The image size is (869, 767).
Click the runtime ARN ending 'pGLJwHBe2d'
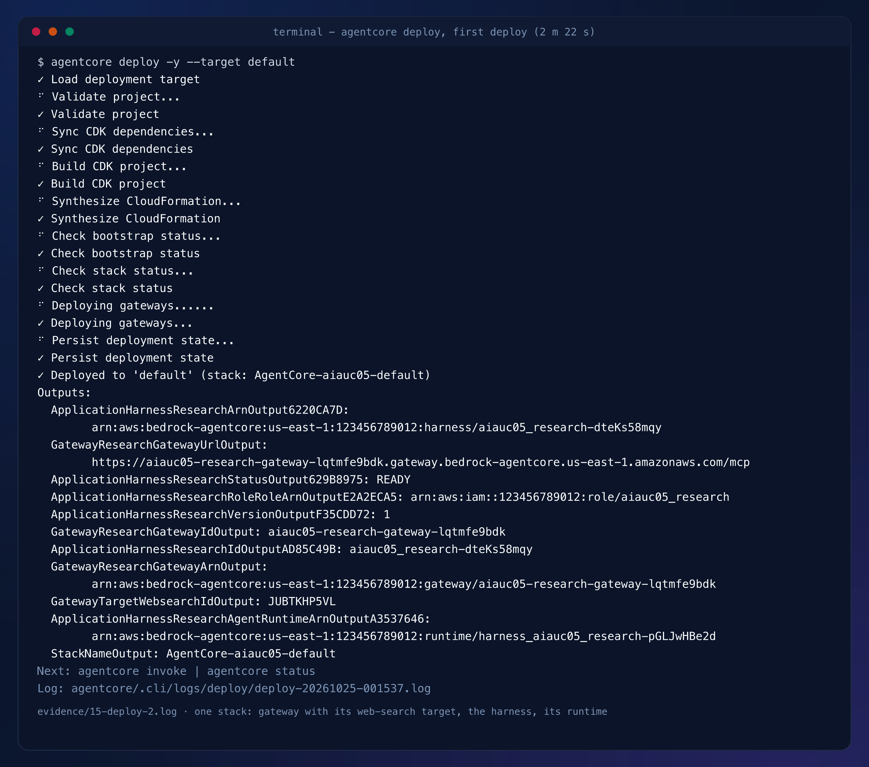(x=404, y=637)
